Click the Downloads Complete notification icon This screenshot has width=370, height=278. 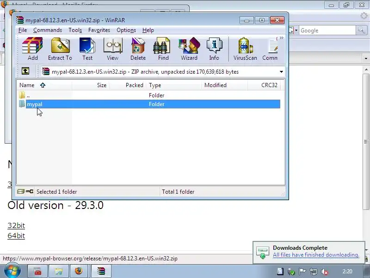[263, 253]
